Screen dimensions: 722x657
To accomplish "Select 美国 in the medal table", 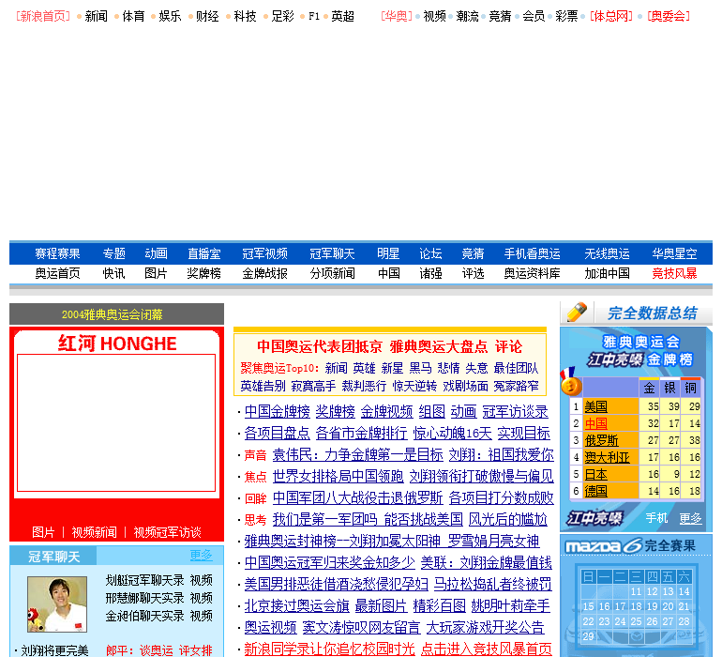I will (x=595, y=406).
